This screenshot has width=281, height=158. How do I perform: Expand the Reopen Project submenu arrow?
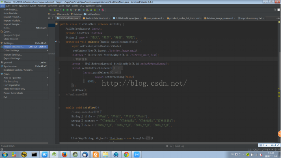pos(48,35)
